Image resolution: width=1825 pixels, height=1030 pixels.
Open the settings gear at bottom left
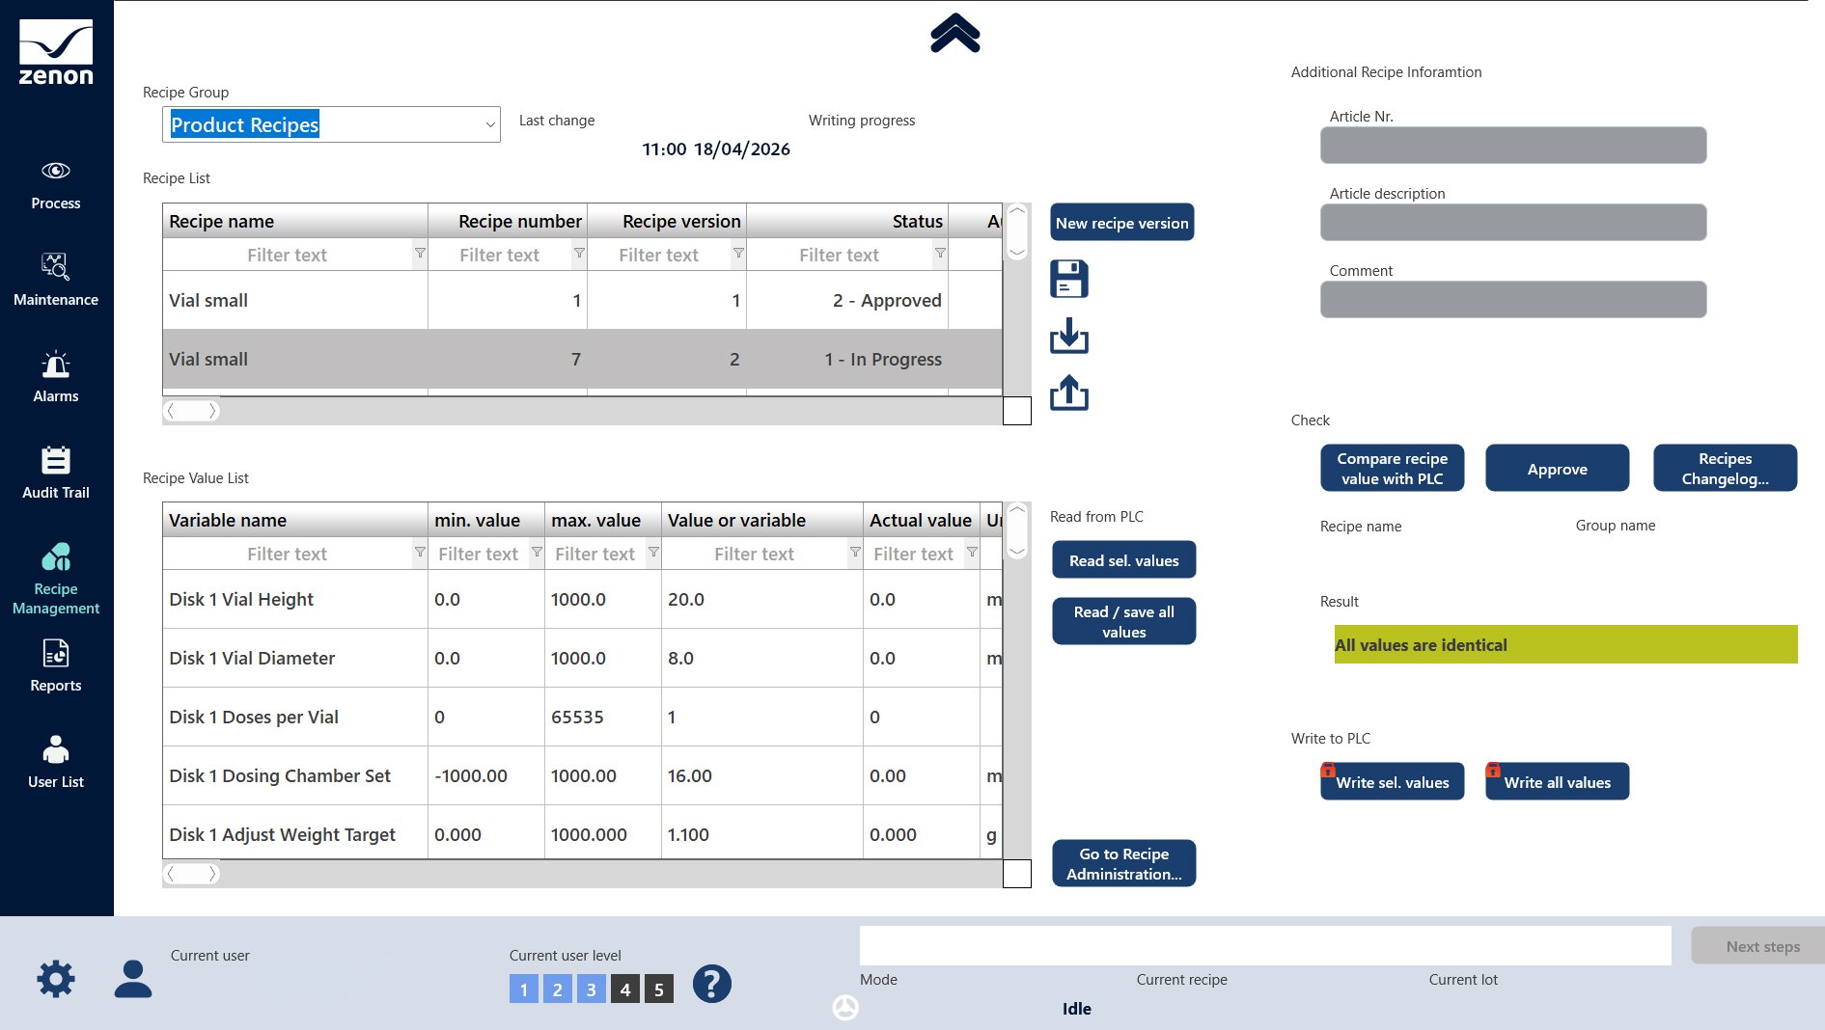(56, 978)
